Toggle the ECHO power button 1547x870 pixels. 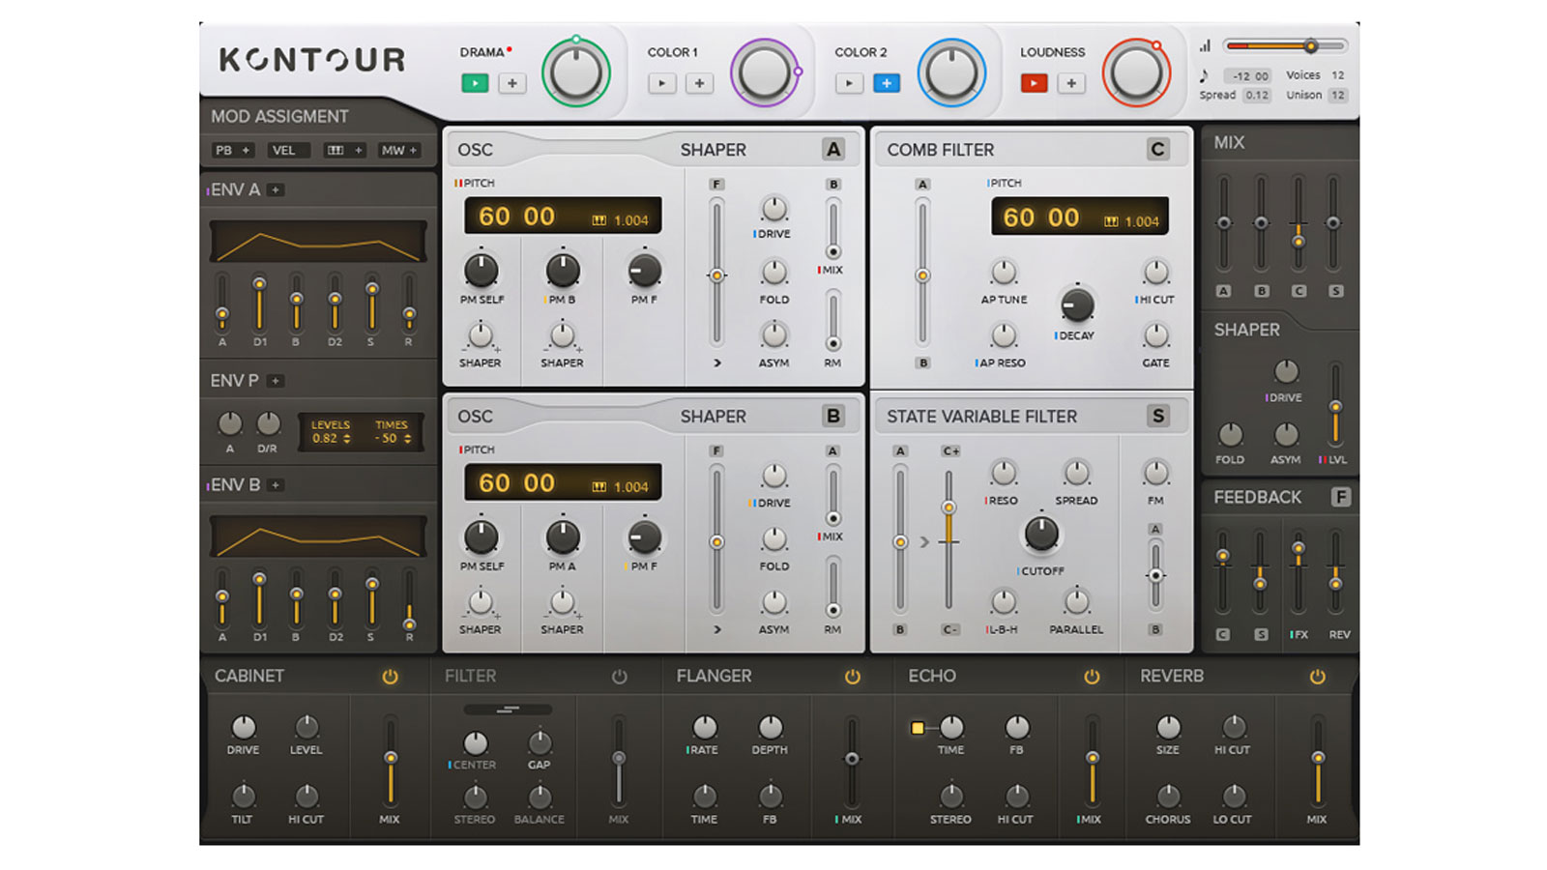point(1092,677)
